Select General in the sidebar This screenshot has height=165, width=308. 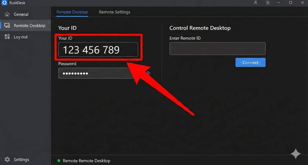tap(25, 14)
